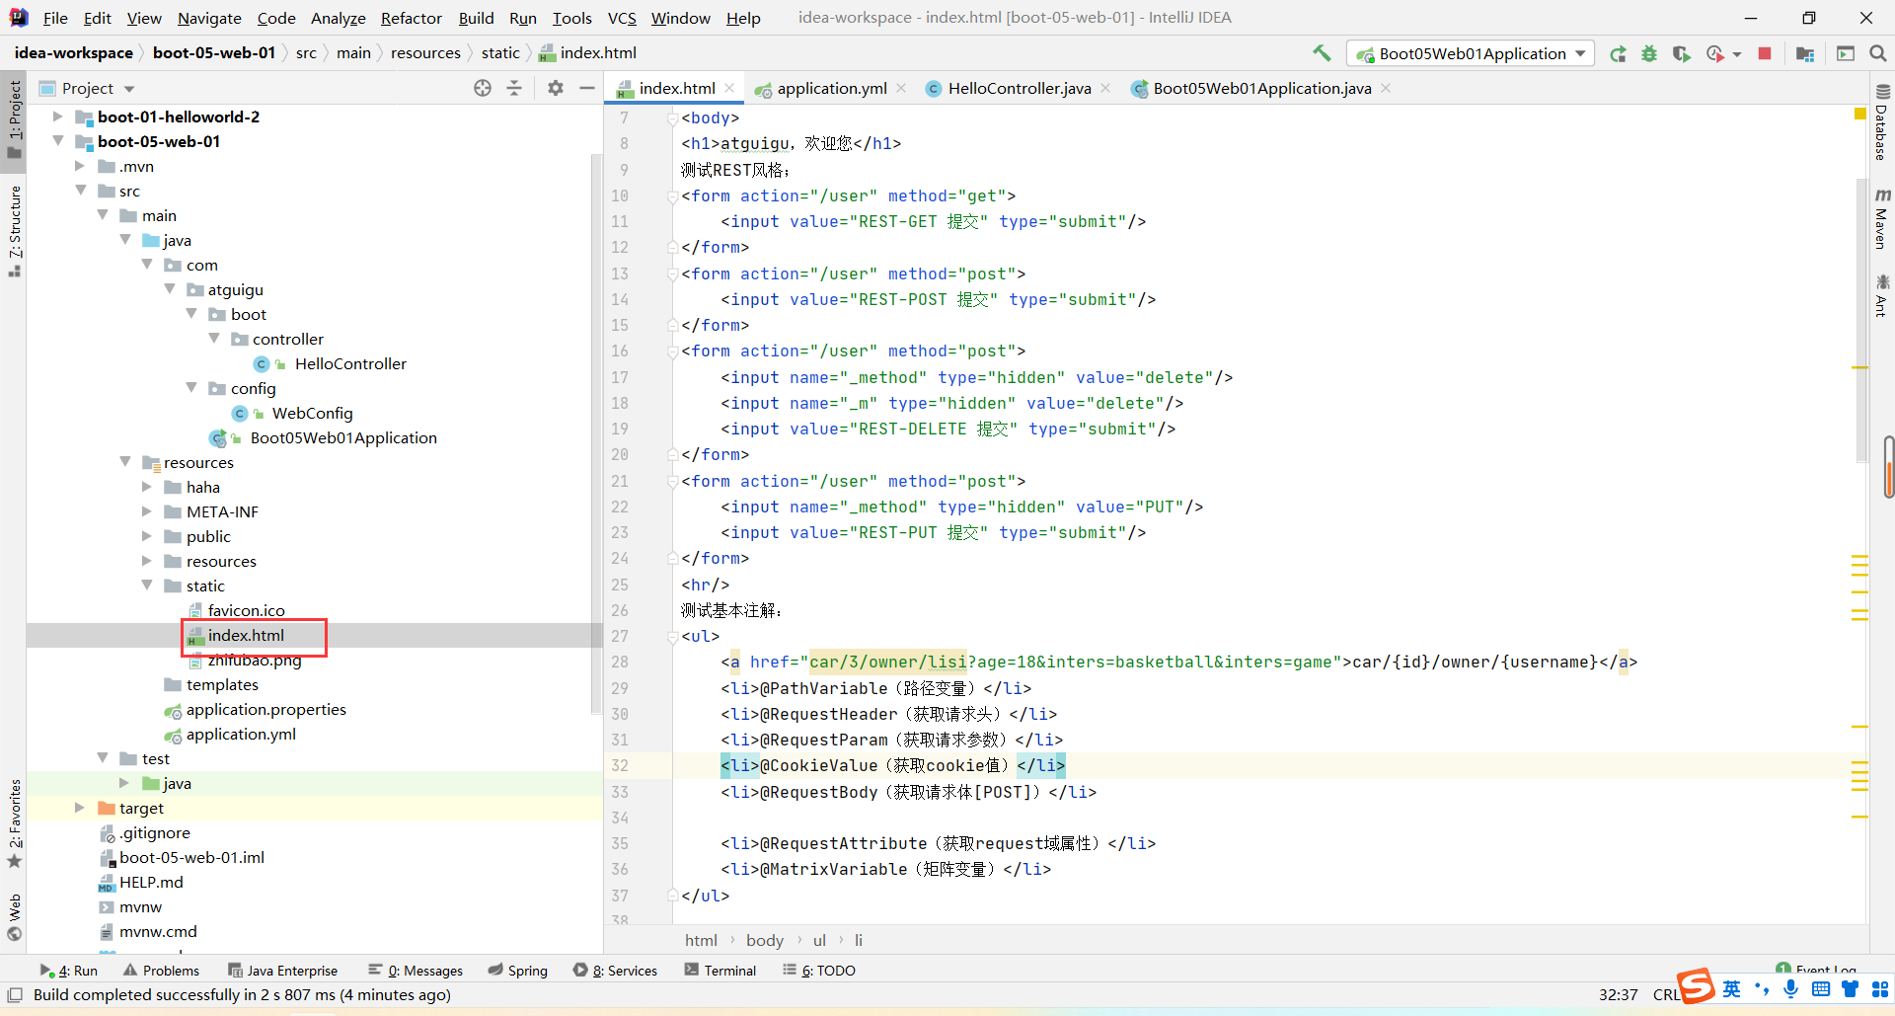This screenshot has width=1895, height=1016.
Task: Open the project panel settings gear
Action: pos(556,88)
